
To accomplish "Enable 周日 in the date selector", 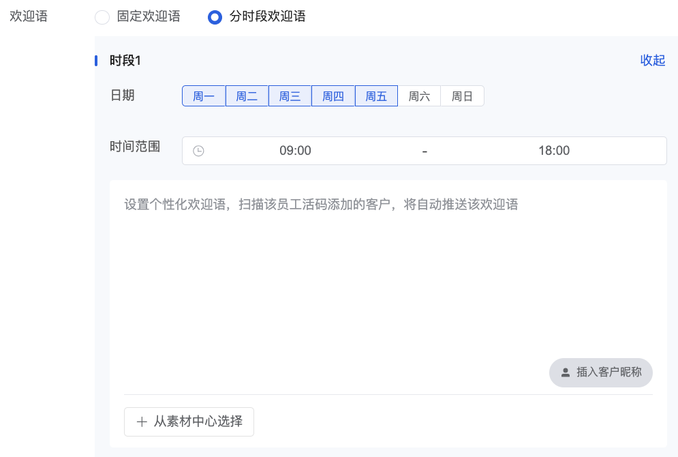I will [462, 96].
